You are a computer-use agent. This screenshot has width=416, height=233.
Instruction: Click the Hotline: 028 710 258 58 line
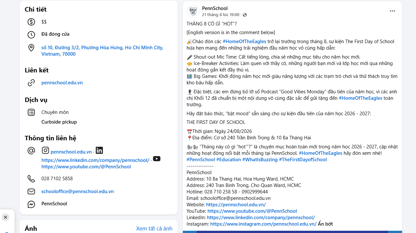[x=227, y=192]
